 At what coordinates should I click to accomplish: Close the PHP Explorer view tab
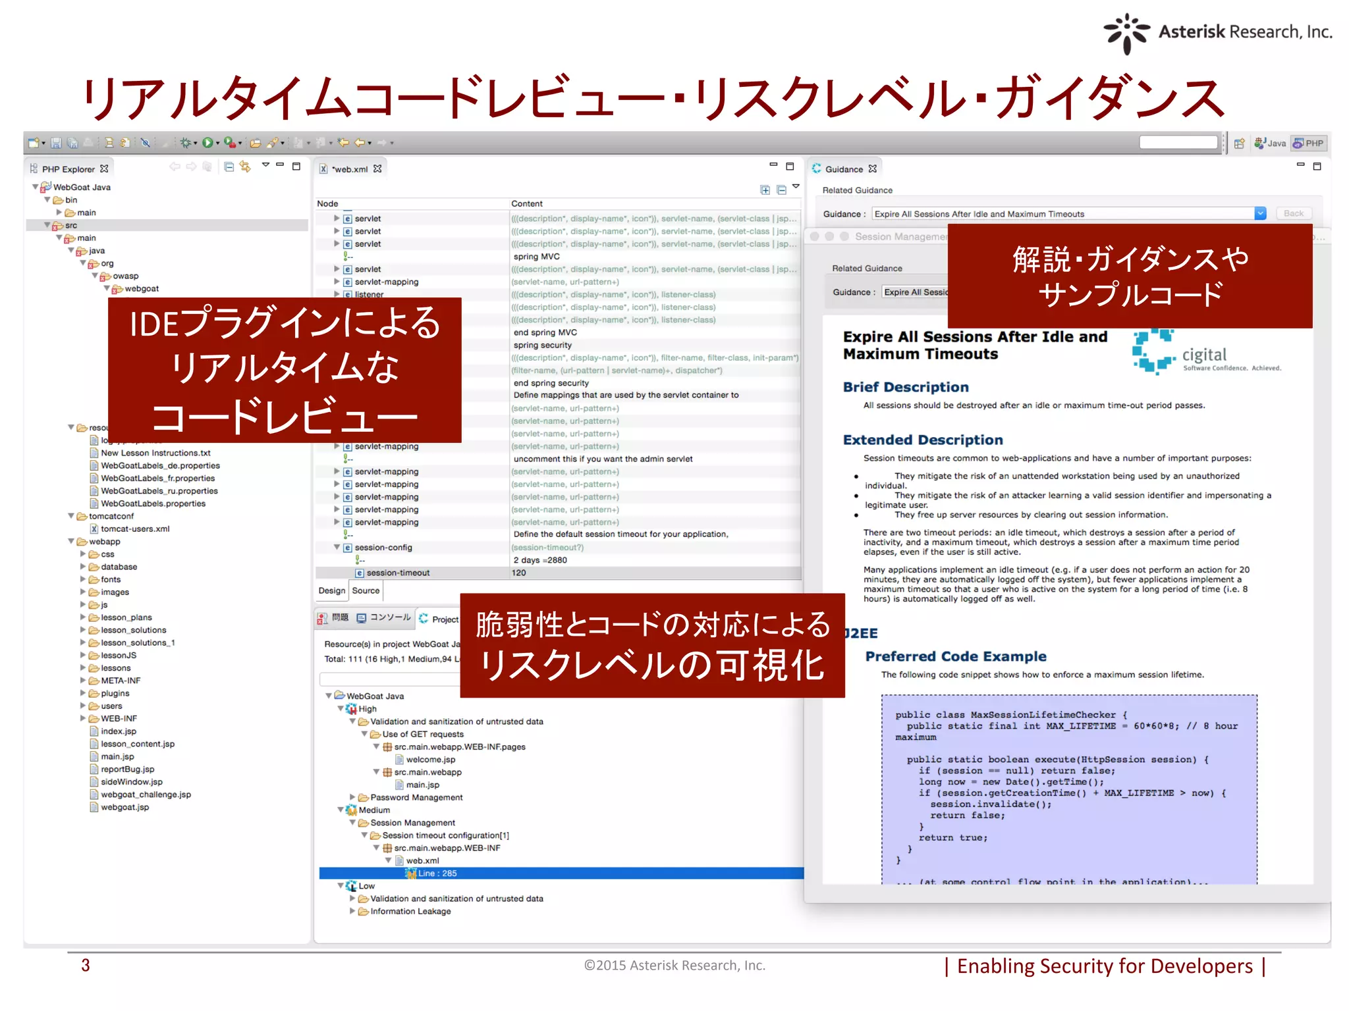(104, 169)
